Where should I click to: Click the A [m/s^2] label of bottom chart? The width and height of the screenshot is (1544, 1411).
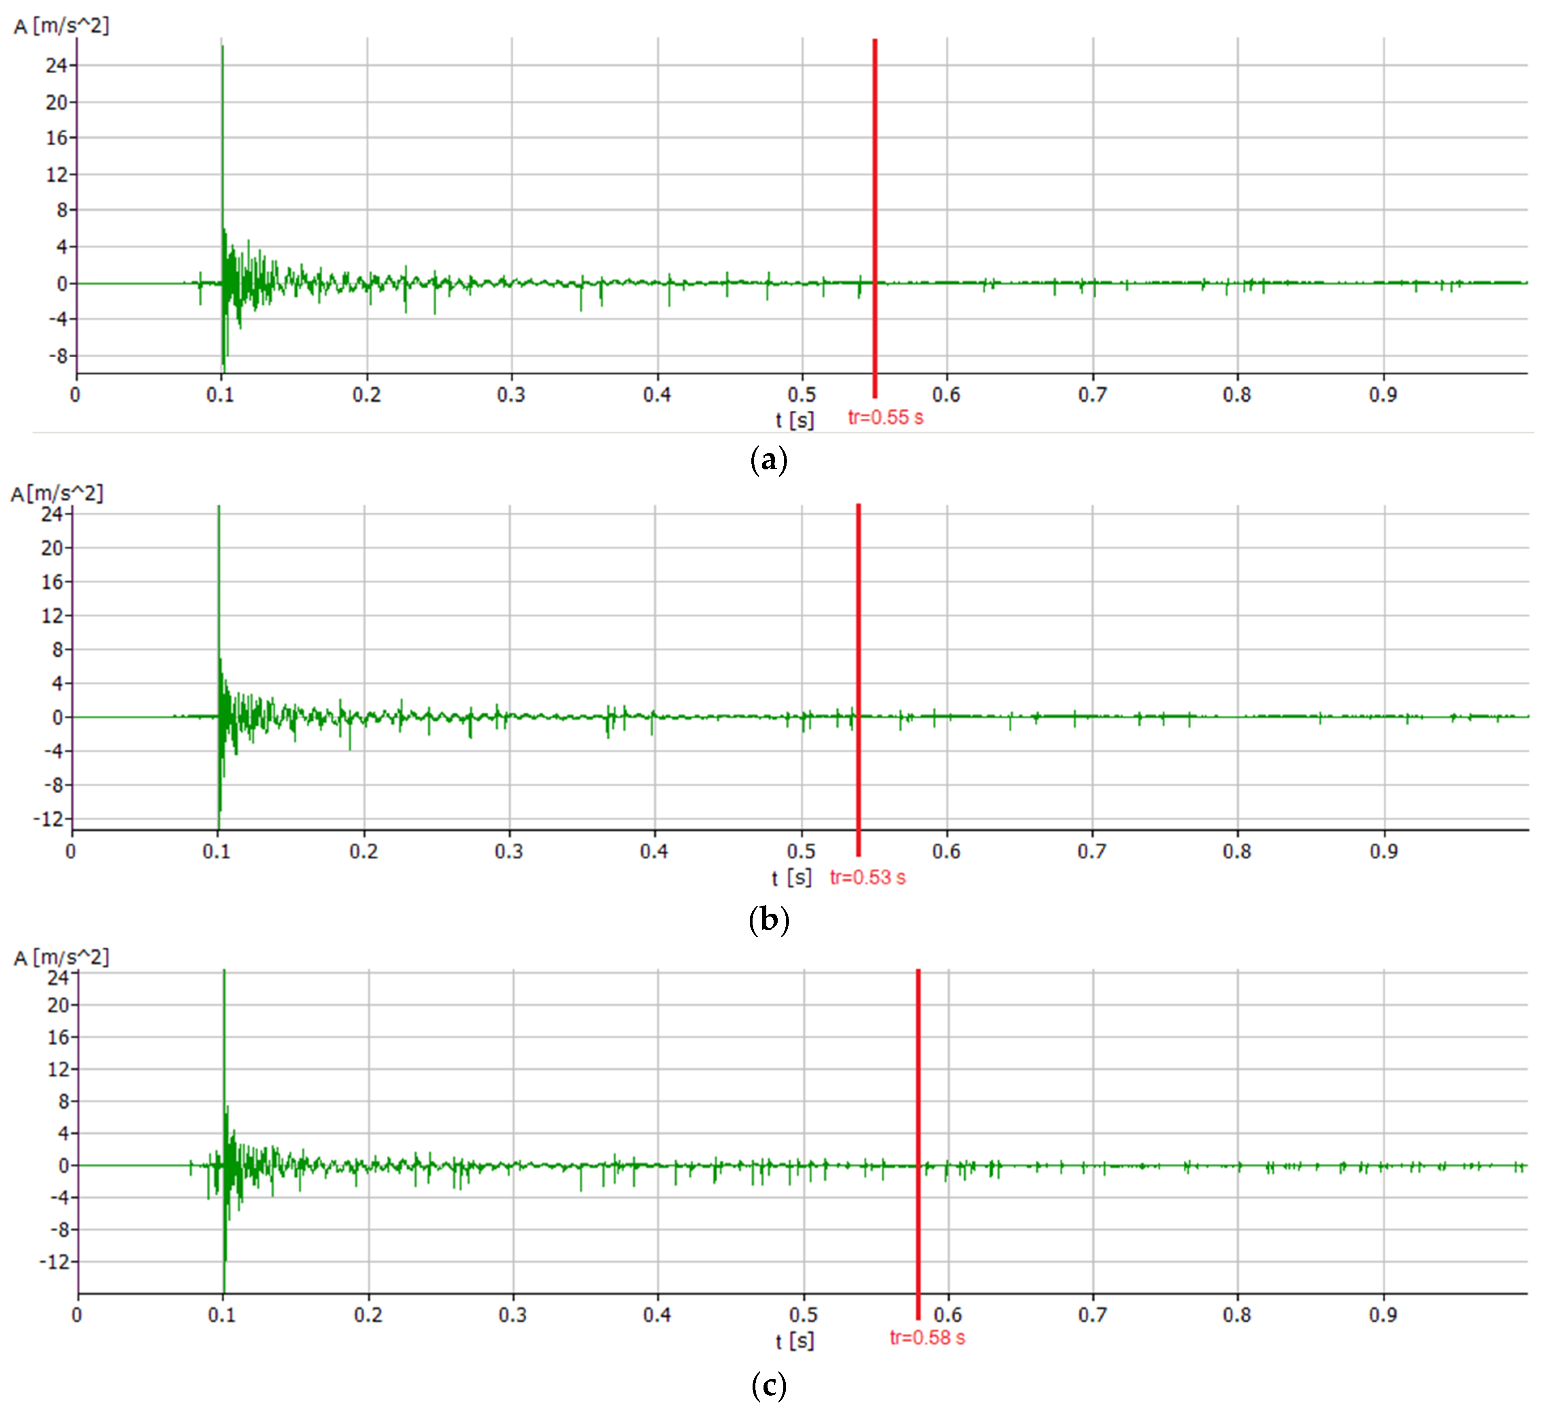point(62,958)
